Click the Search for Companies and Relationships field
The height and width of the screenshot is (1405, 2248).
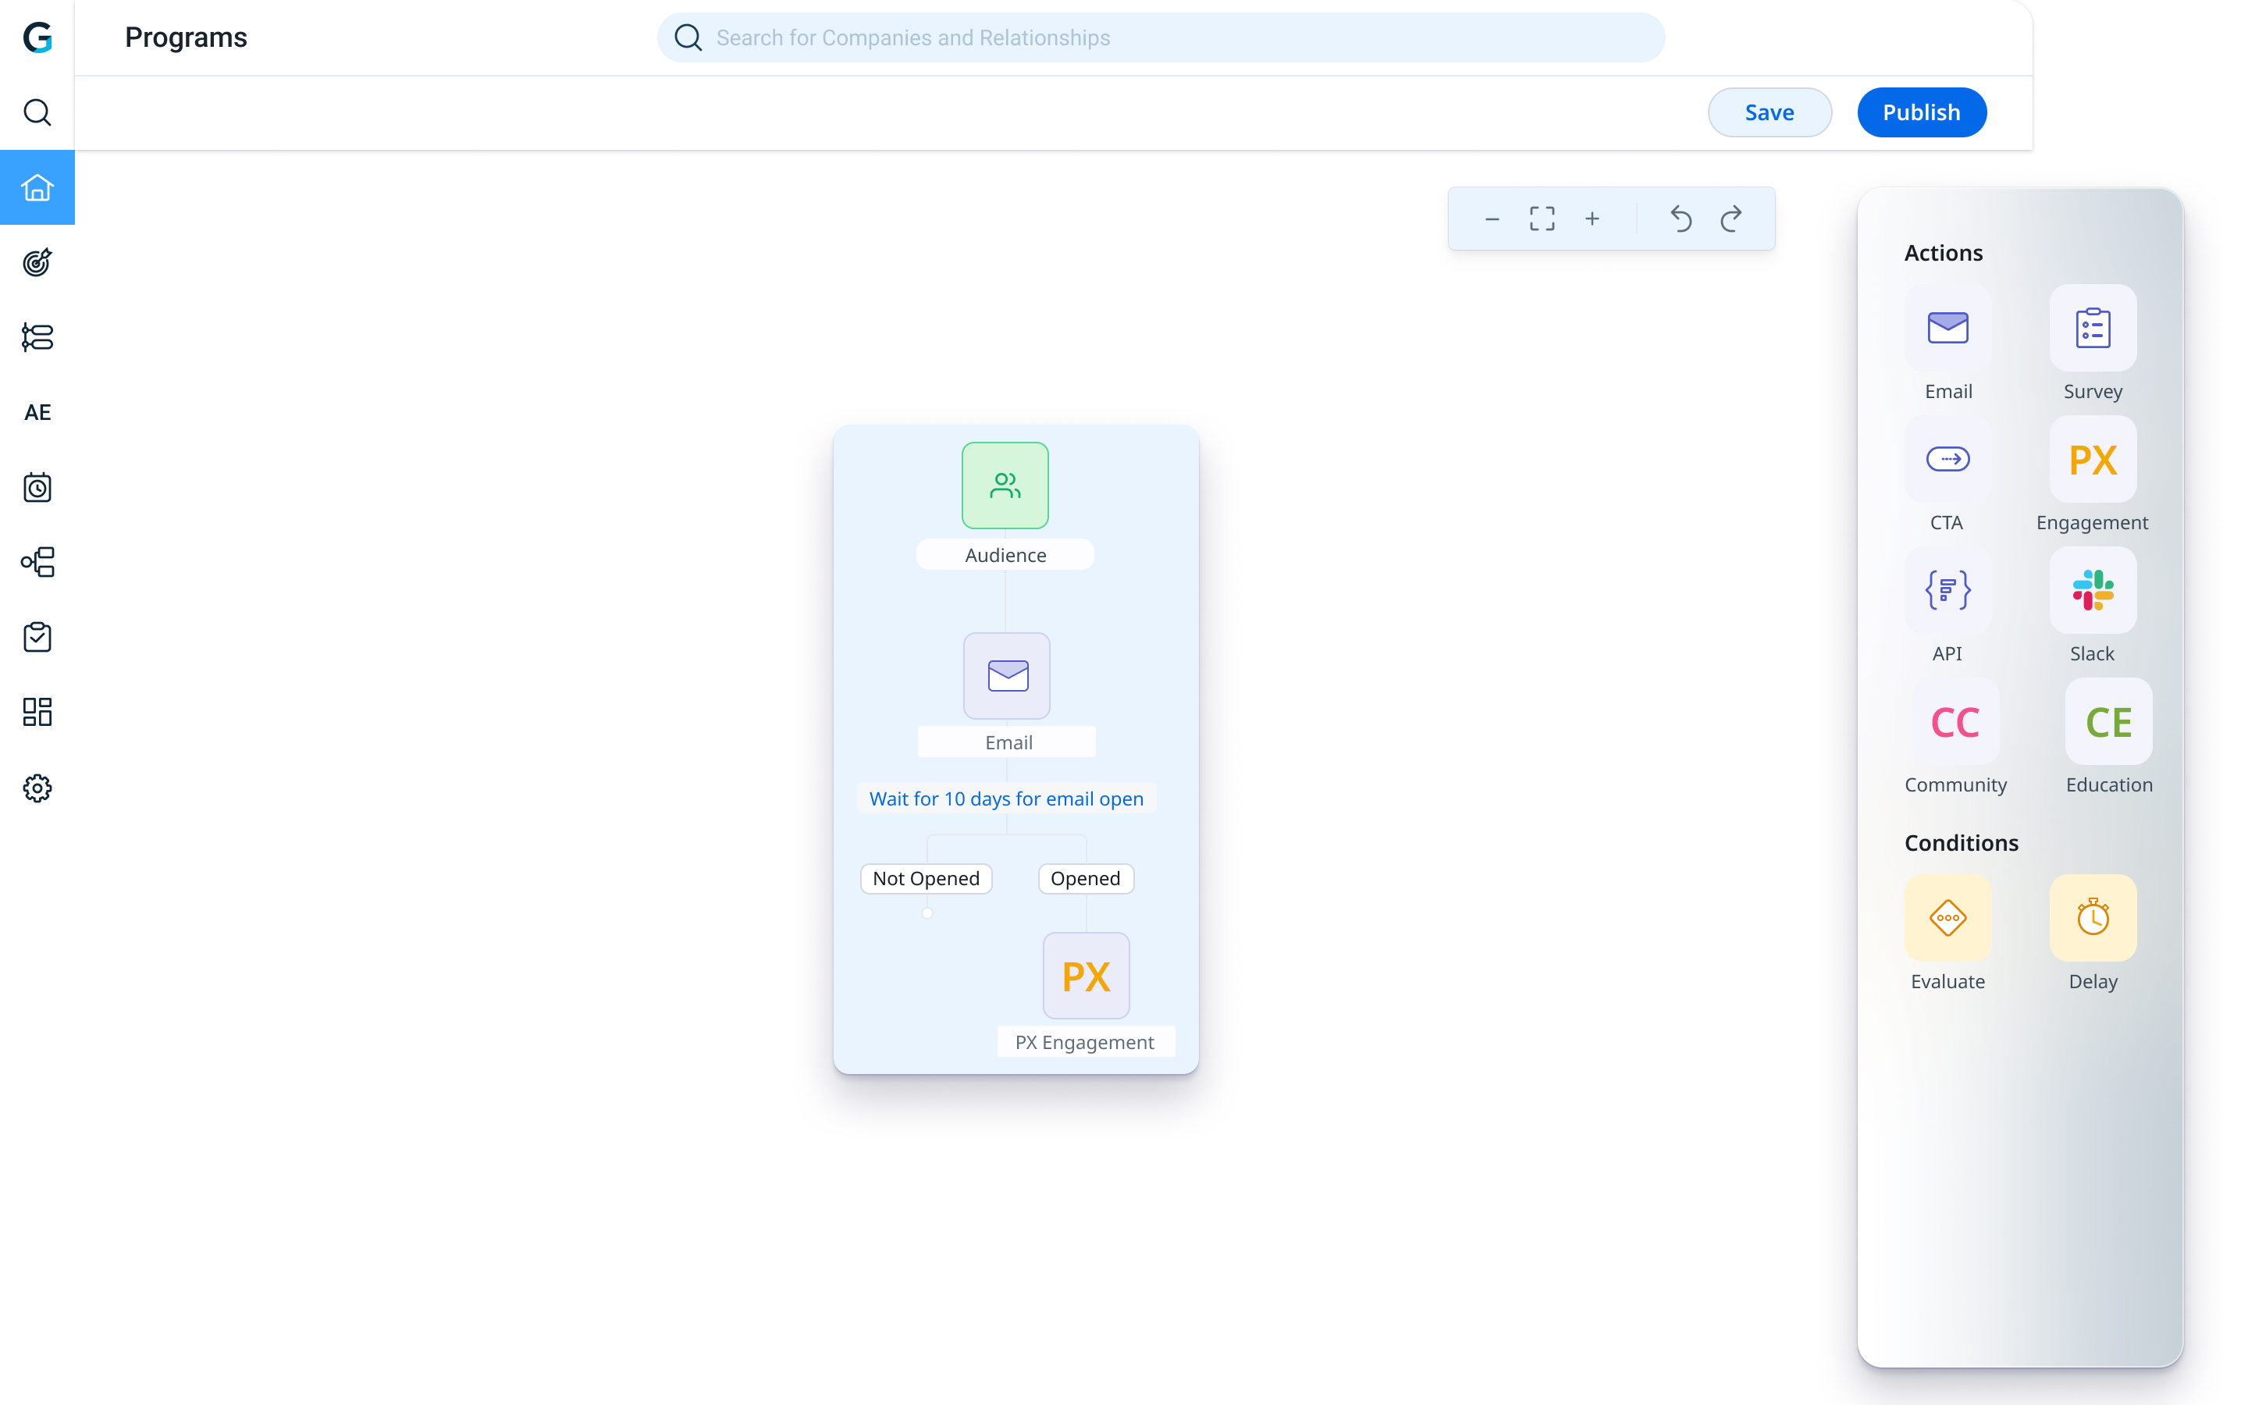tap(1160, 37)
